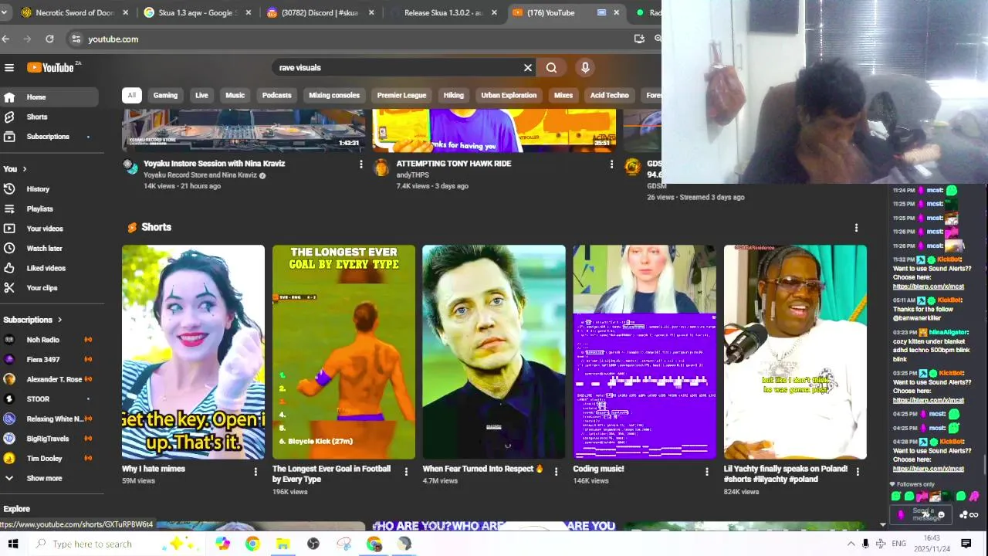The width and height of the screenshot is (988, 556).
Task: Switch to the Release Skua 1.3.0.2 tab
Action: tap(444, 12)
